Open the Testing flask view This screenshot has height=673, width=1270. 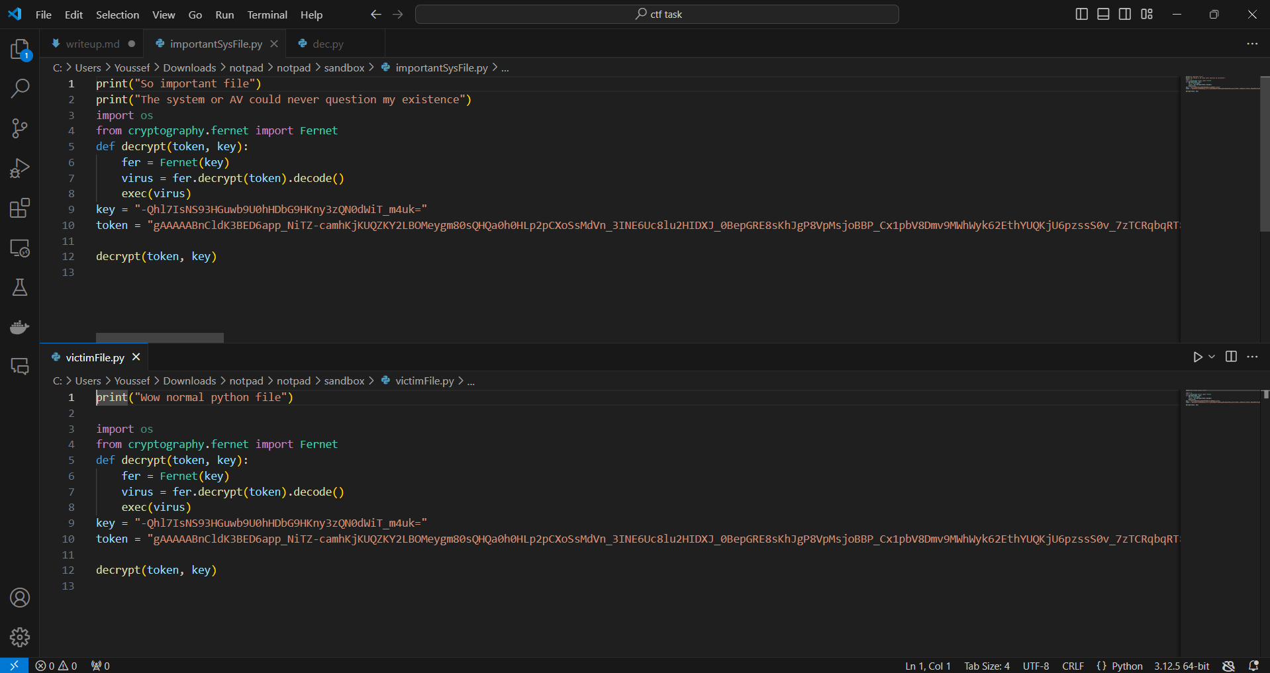pyautogui.click(x=19, y=287)
